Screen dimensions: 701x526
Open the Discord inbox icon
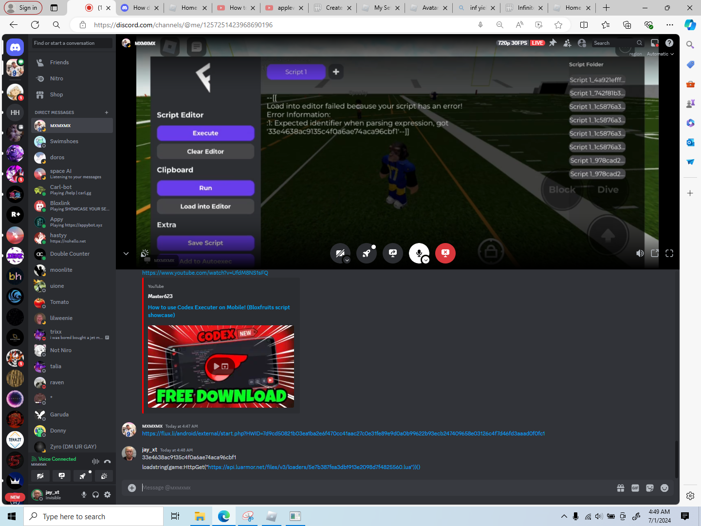tap(655, 43)
